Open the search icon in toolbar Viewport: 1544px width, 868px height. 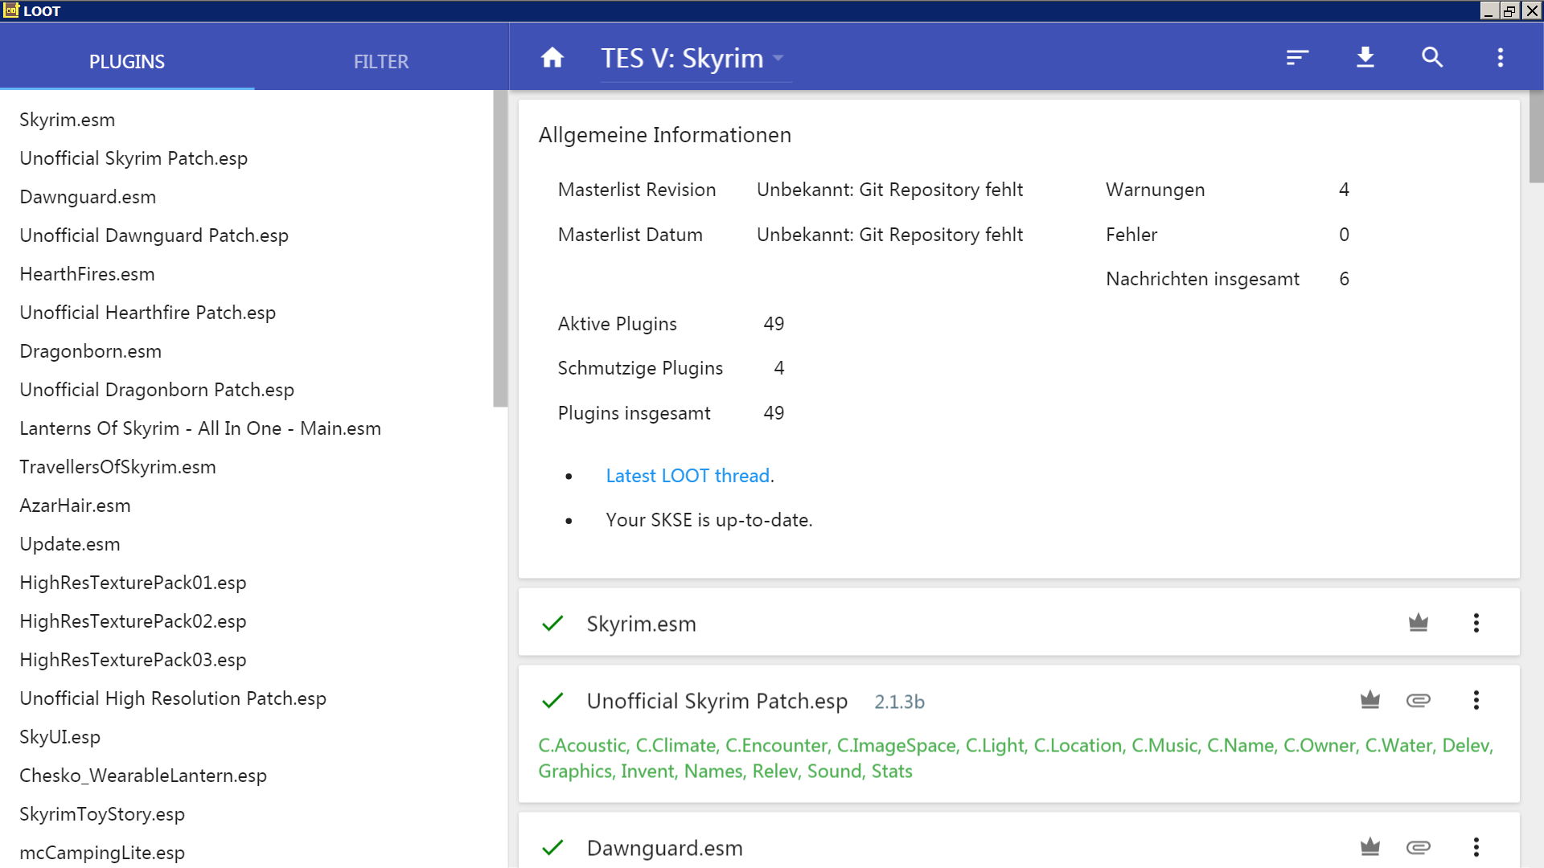point(1432,58)
